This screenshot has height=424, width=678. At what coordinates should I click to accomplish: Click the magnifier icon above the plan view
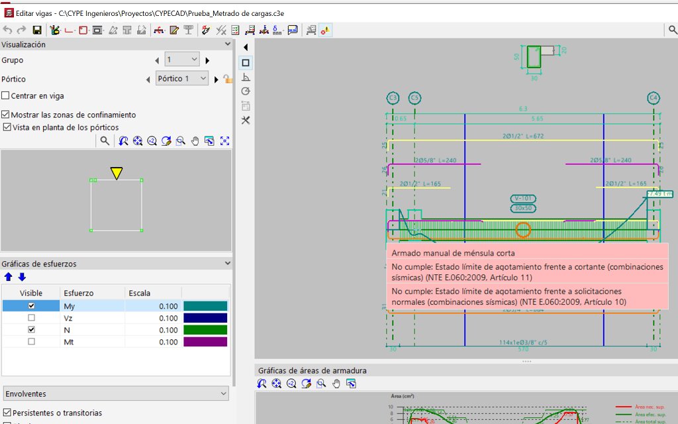(x=105, y=140)
